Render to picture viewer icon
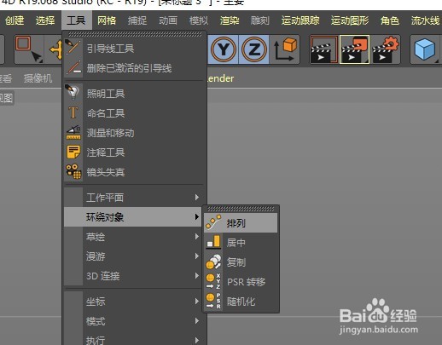 [354, 49]
